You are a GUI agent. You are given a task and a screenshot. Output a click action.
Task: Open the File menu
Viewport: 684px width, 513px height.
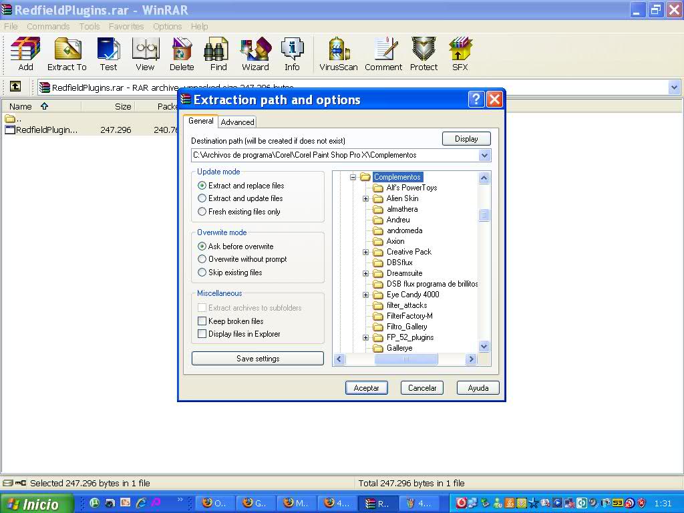tap(11, 27)
